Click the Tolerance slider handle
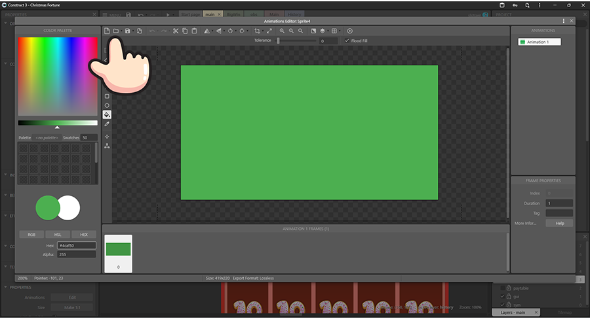Image resolution: width=590 pixels, height=319 pixels. pyautogui.click(x=279, y=41)
